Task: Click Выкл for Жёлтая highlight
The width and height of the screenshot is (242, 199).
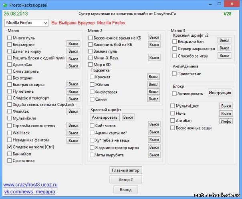Action: coord(153,84)
